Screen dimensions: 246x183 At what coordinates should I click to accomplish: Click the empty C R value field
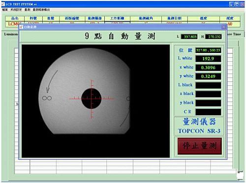(208, 112)
